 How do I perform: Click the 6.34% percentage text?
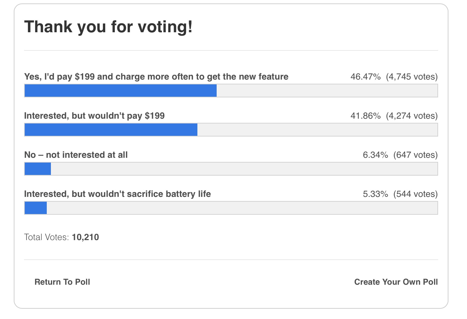coord(375,155)
